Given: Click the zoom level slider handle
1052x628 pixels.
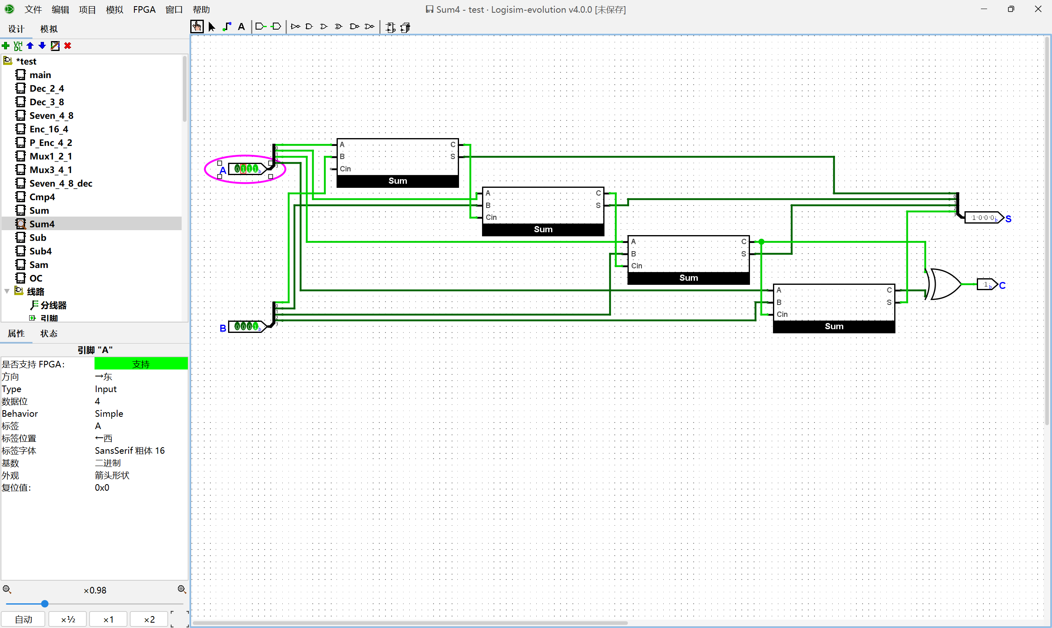Looking at the screenshot, I should point(44,604).
